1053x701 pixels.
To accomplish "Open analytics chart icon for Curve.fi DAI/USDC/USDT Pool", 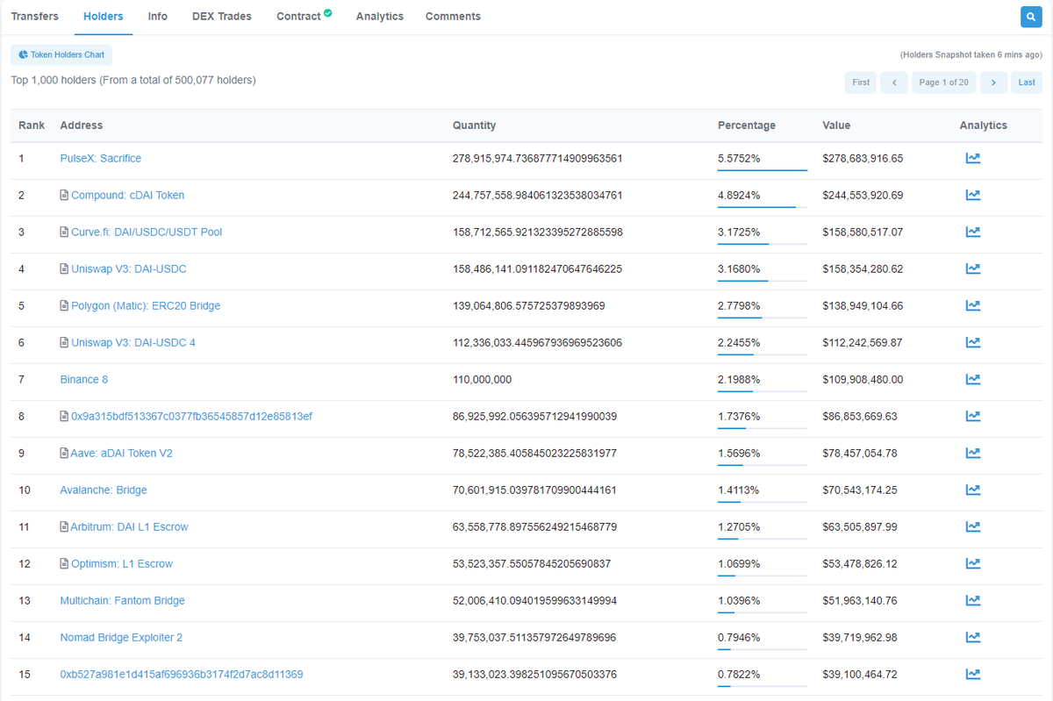I will pyautogui.click(x=972, y=232).
